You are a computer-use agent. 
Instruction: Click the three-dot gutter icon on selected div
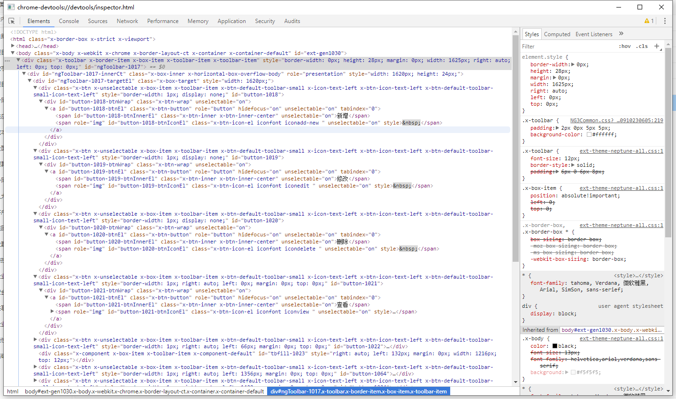click(8, 61)
